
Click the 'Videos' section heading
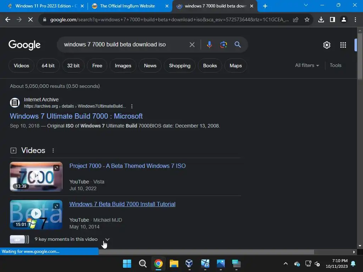[33, 150]
